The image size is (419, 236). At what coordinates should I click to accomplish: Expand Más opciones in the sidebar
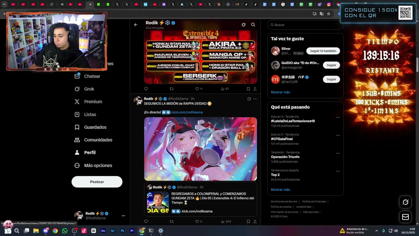click(93, 166)
